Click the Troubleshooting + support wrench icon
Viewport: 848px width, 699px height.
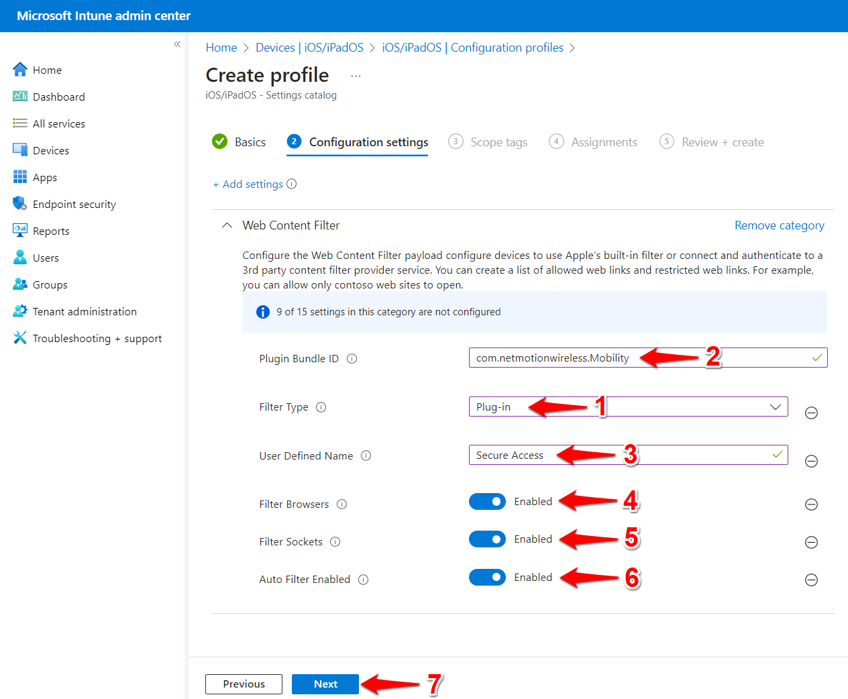click(20, 337)
